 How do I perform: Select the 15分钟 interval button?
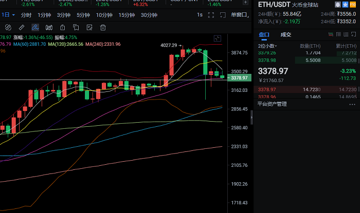click(x=127, y=15)
